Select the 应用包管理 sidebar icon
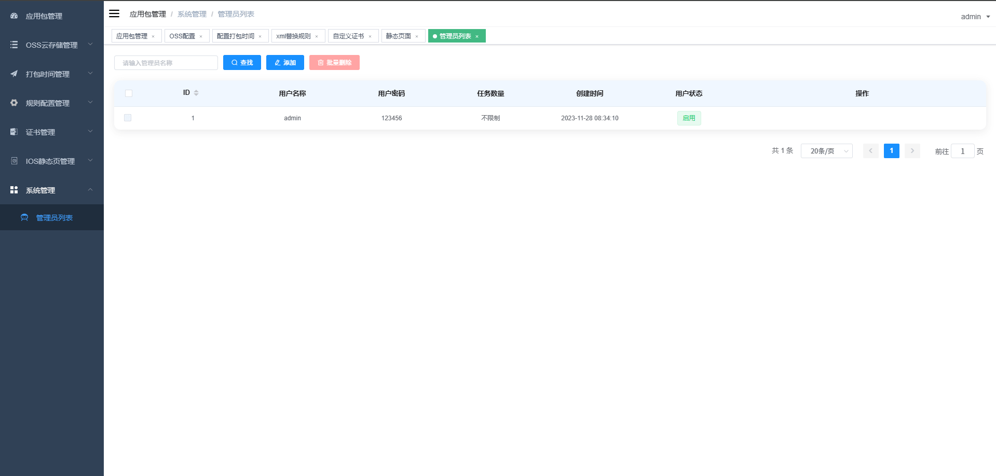The width and height of the screenshot is (996, 476). (13, 16)
